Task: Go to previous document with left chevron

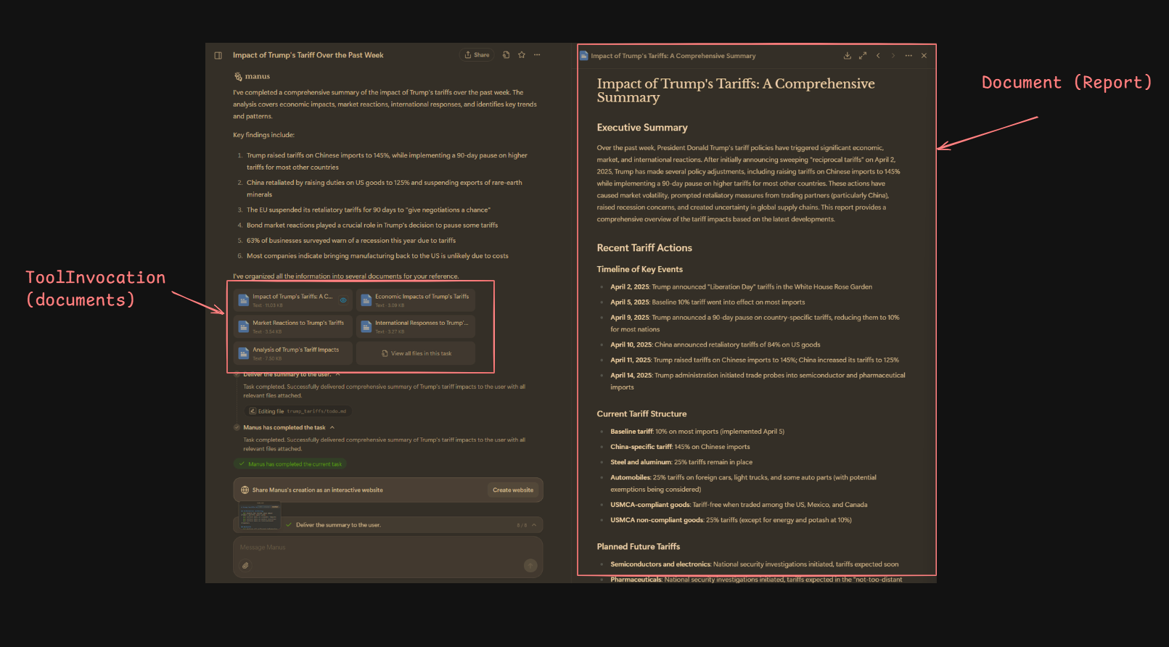Action: coord(878,56)
